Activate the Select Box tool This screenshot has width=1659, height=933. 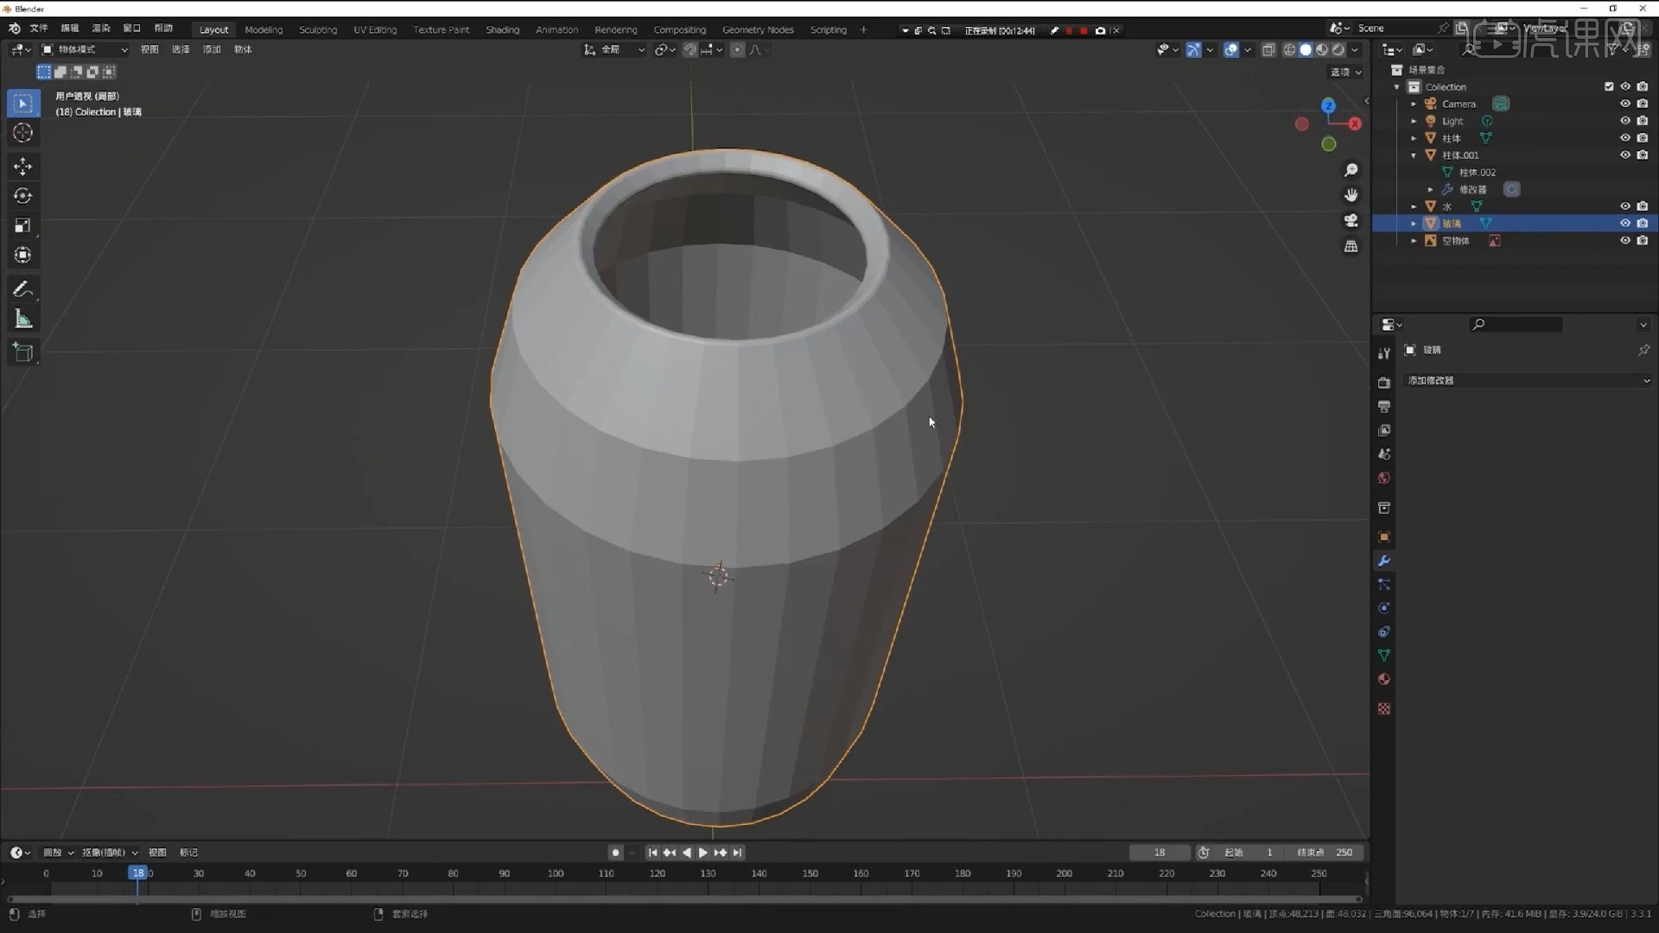point(23,103)
